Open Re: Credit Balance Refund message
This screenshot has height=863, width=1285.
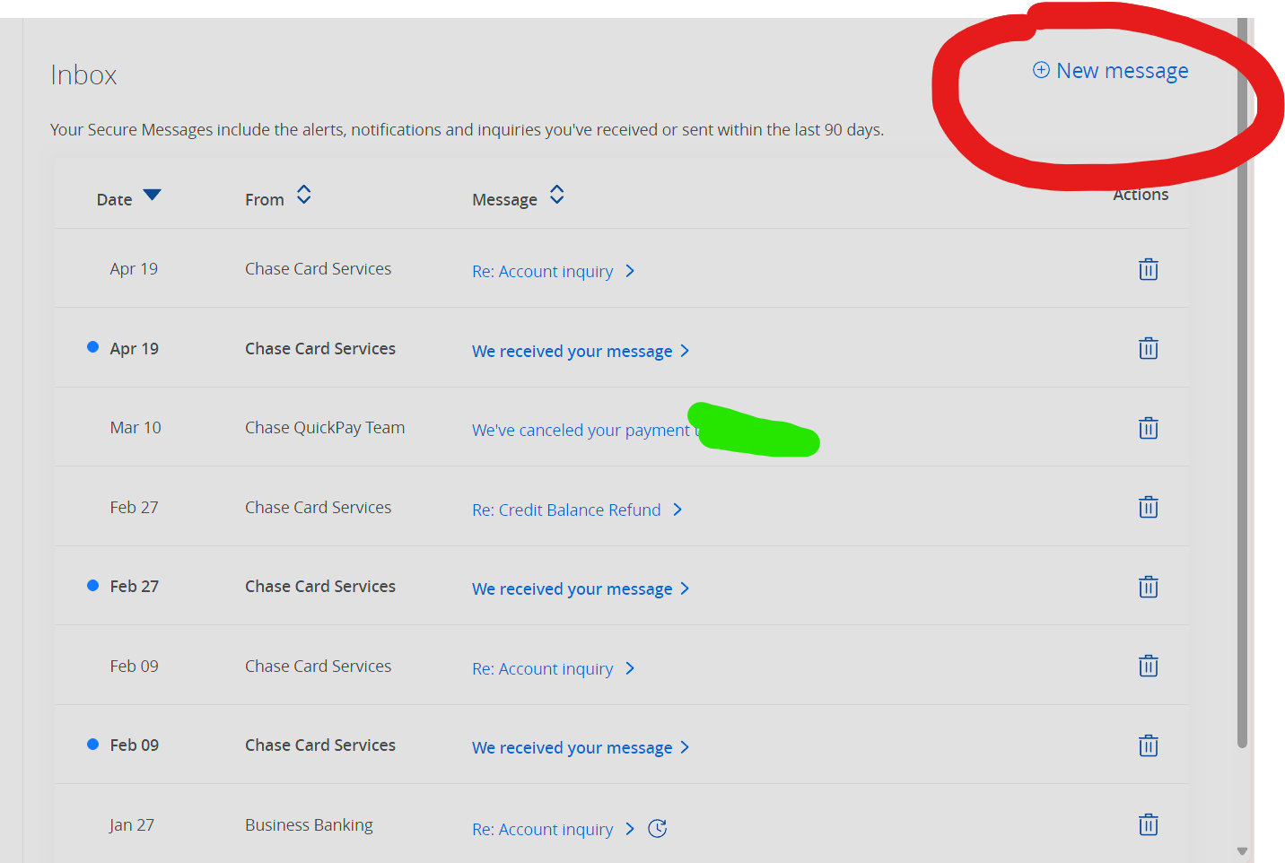pos(566,510)
